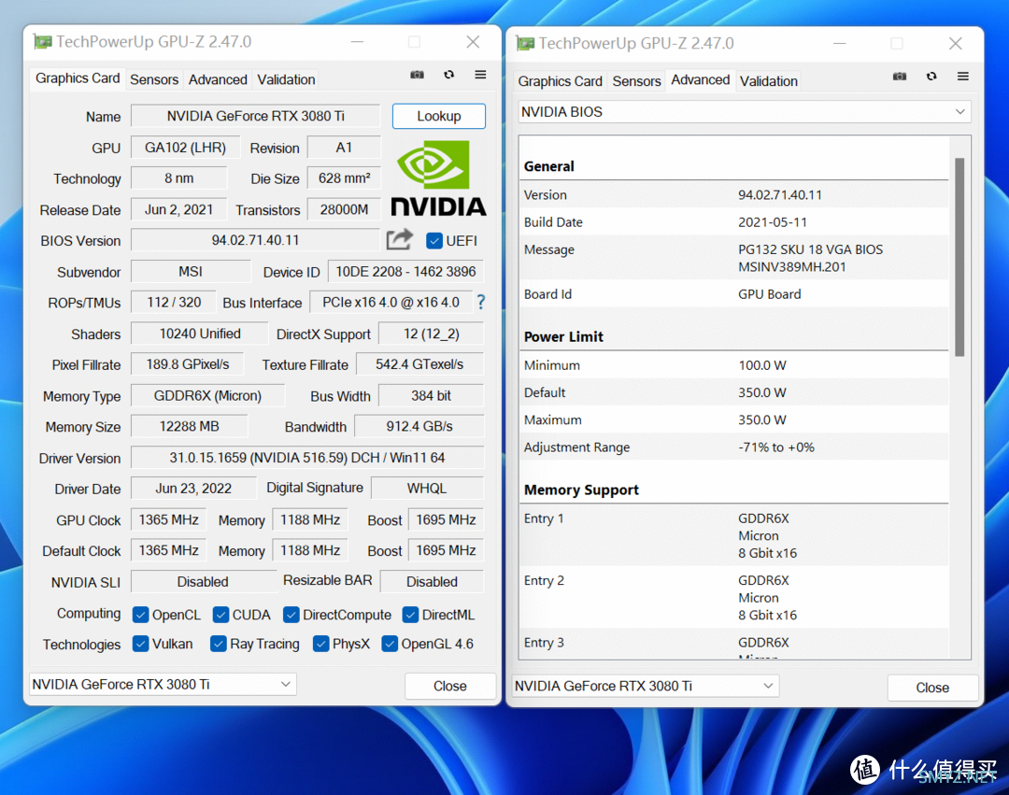Click refresh icon in left GPU-Z window
This screenshot has height=795, width=1009.
(449, 75)
